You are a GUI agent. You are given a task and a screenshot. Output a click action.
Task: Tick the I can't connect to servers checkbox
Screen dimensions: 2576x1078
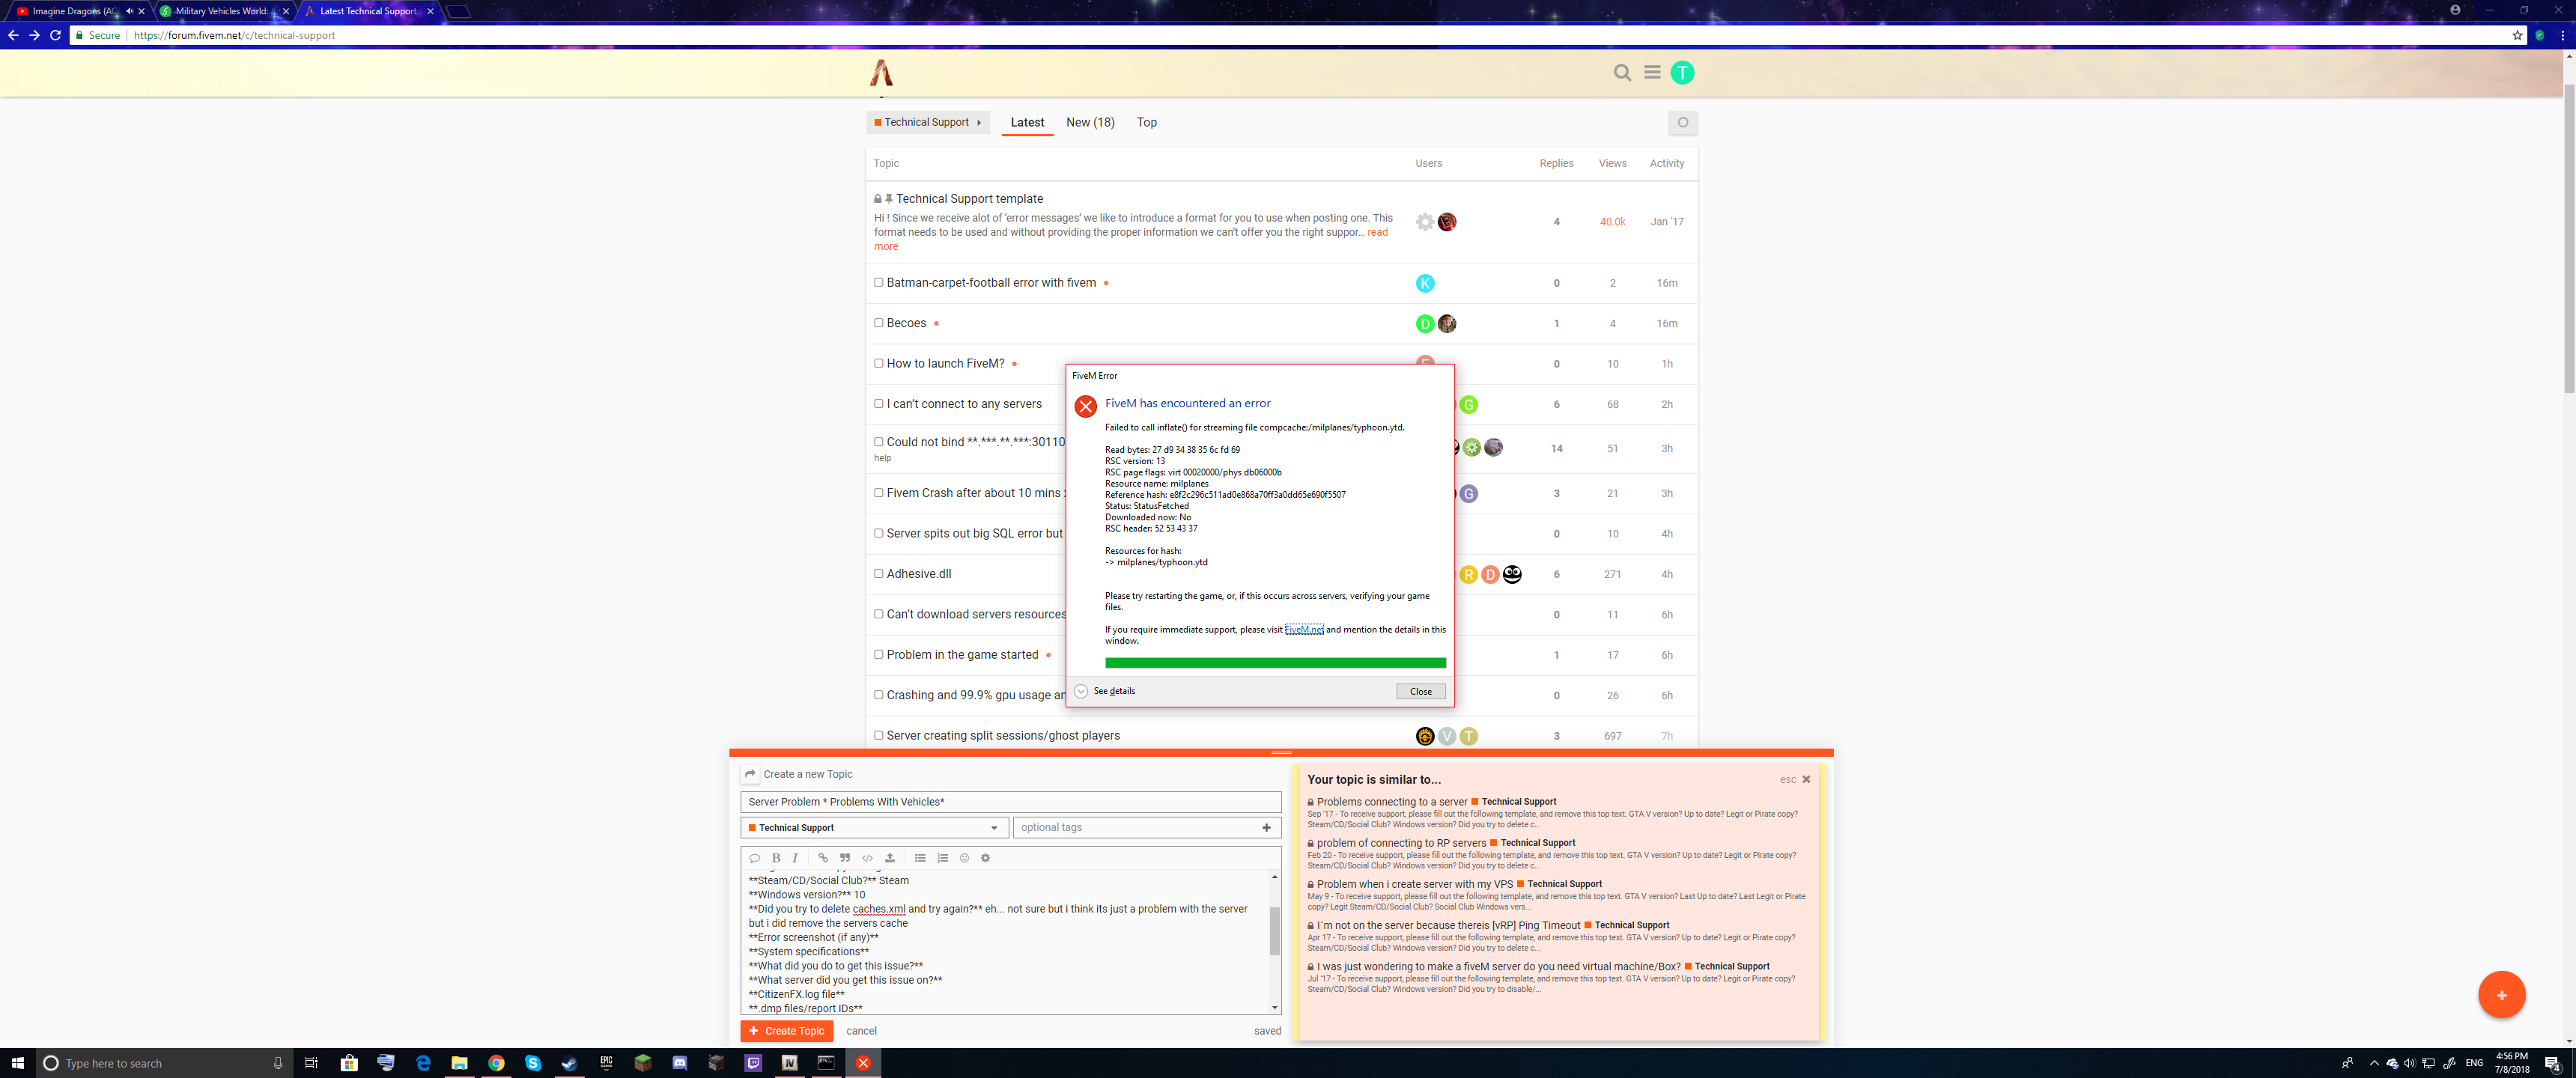(x=878, y=404)
